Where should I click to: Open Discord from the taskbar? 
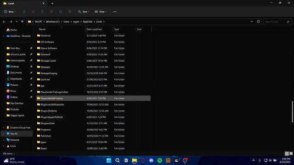pyautogui.click(x=151, y=160)
